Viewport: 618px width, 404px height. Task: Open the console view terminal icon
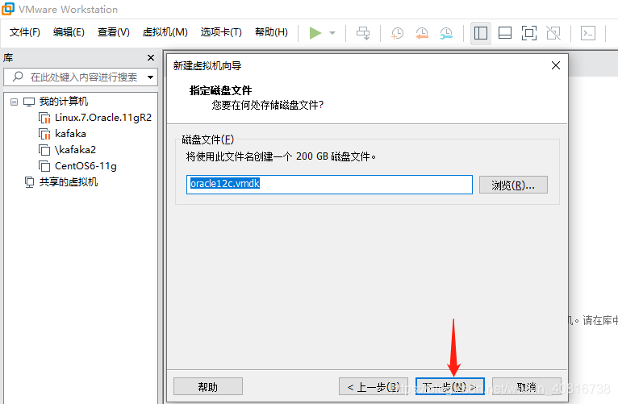587,33
